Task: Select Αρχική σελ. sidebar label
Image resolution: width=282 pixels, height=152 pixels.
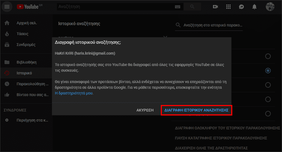Action: 27,23
